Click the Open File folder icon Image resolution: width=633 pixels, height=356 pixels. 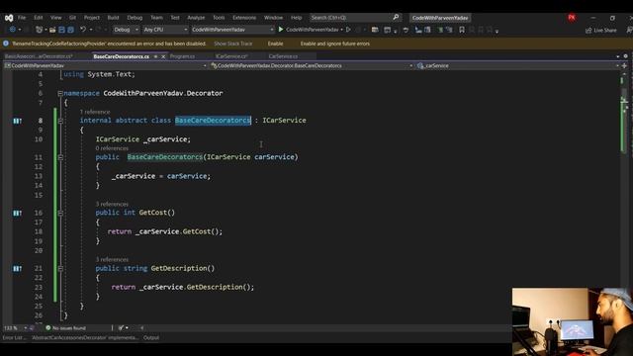click(52, 30)
